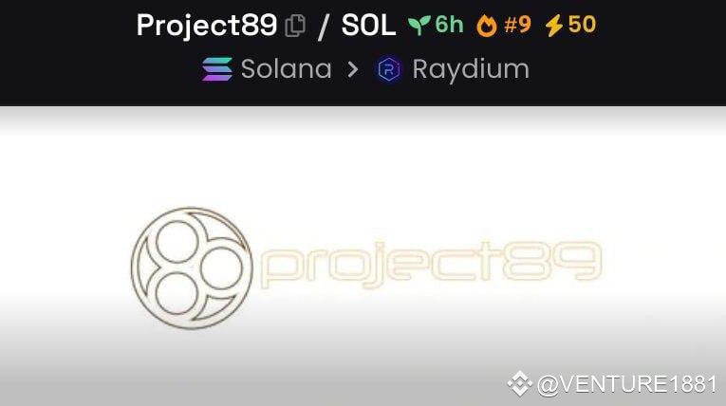726x406 pixels.
Task: Open the Solana chain link
Action: click(287, 69)
